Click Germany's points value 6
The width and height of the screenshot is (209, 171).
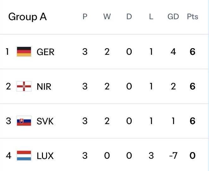click(192, 52)
